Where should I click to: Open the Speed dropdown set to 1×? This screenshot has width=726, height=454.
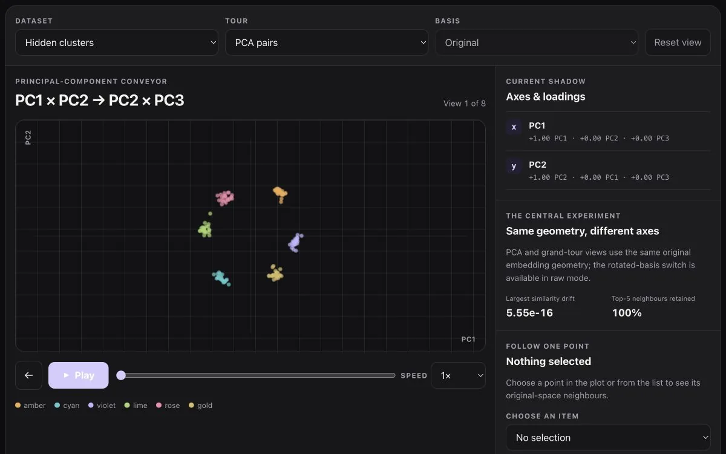(458, 375)
